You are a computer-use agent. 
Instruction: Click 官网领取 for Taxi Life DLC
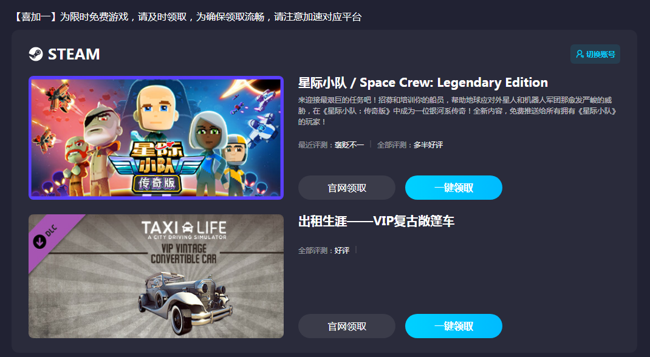[x=346, y=326]
